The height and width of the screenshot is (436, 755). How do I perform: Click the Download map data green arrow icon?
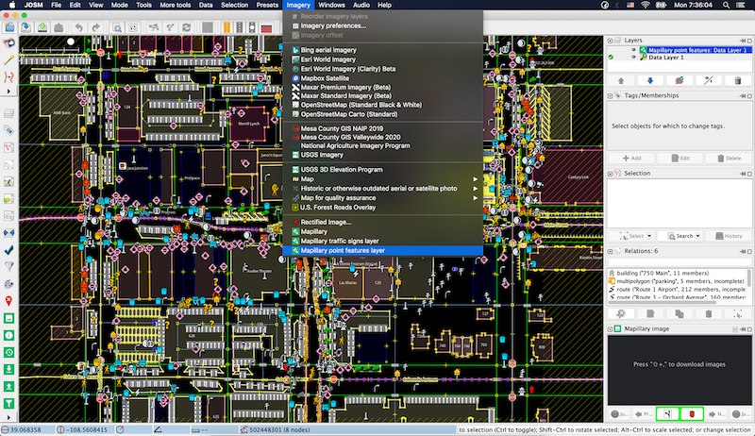pos(42,27)
